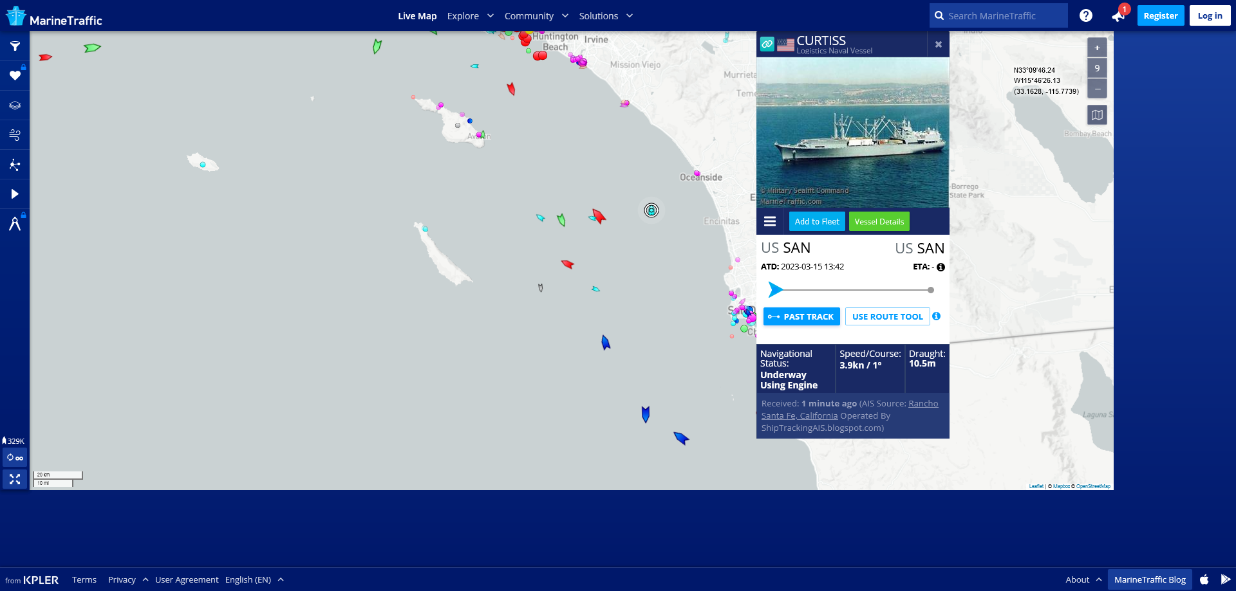
Task: Click the green vessel in top-left of map
Action: click(92, 48)
